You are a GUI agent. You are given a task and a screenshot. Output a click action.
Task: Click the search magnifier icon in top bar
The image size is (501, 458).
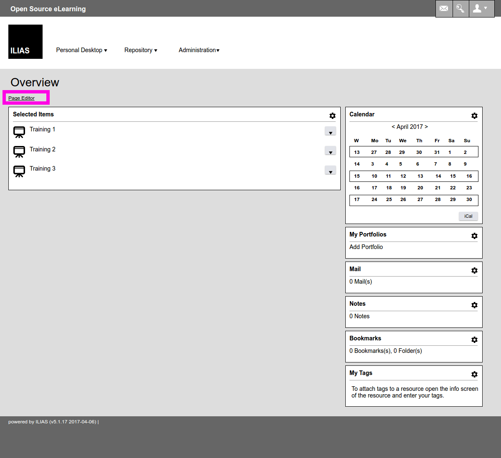461,8
